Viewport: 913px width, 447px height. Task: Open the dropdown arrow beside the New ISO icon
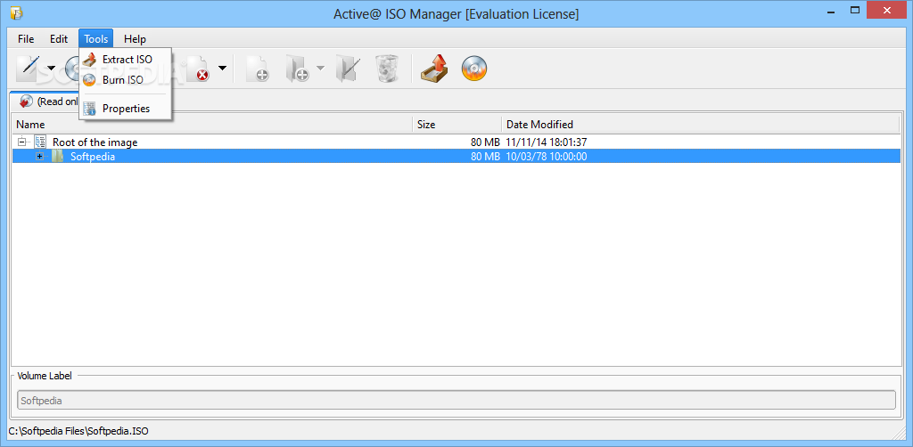point(51,68)
